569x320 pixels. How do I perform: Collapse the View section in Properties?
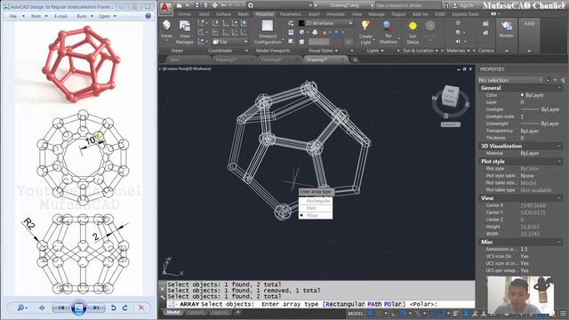click(559, 198)
